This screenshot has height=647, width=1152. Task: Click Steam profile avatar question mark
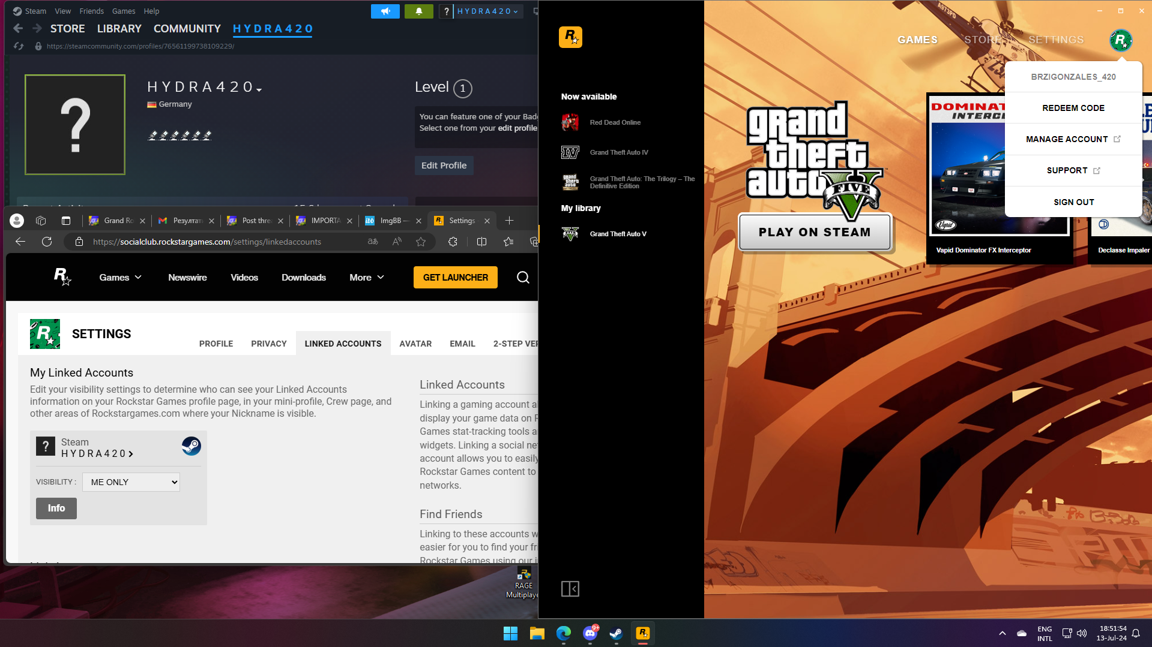click(75, 125)
